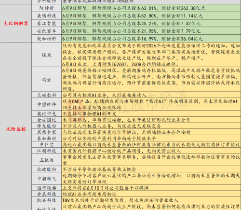Select the 董事会同意免去曾从钦董事长职务 description
The image size is (241, 210).
coord(151,160)
